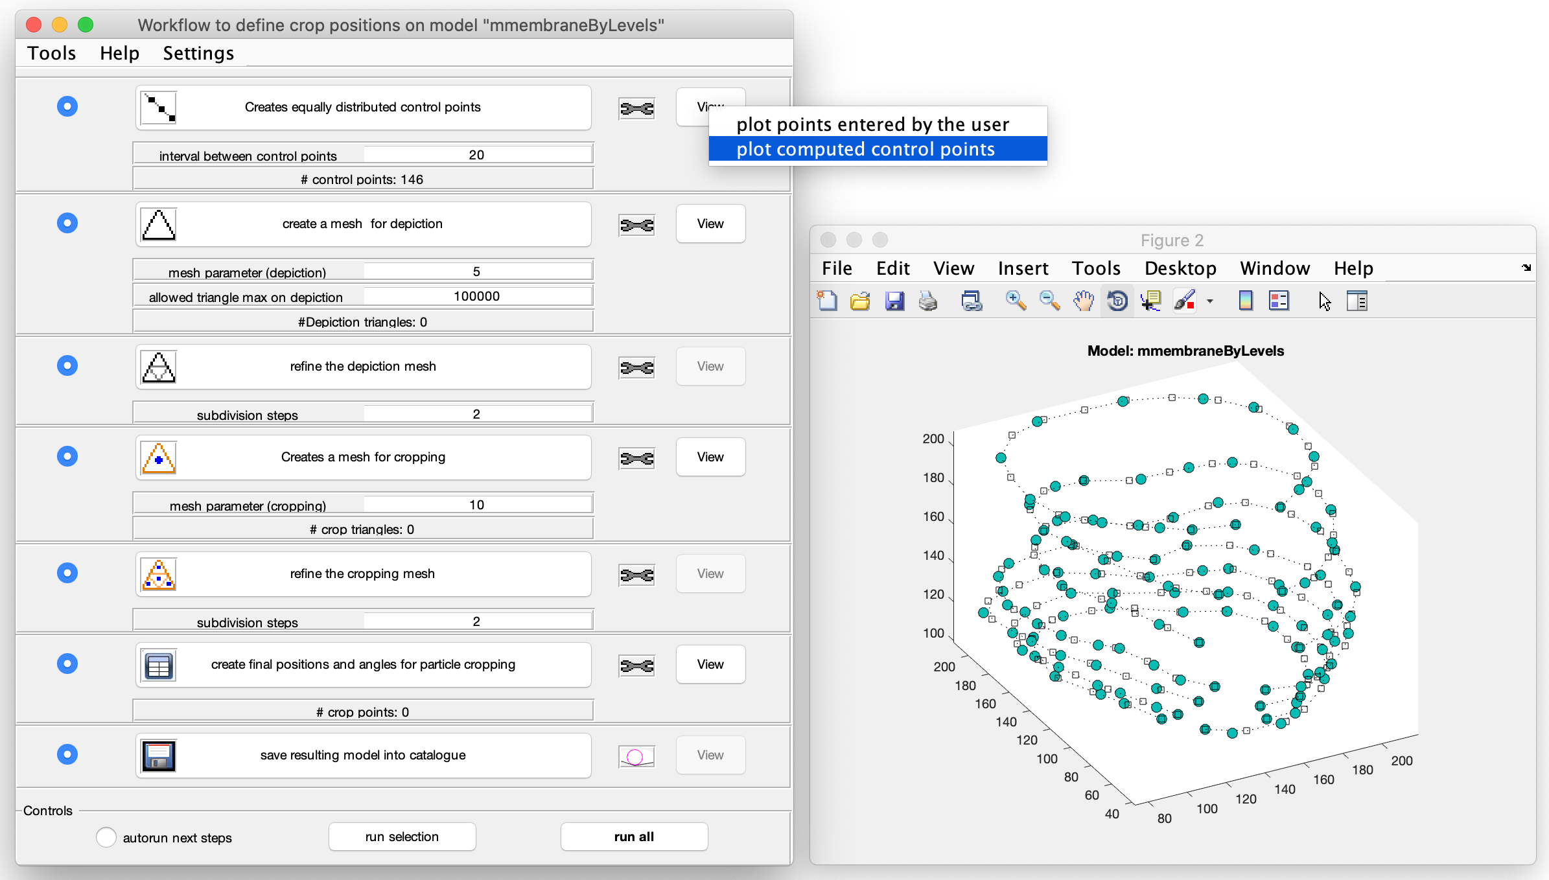Click subdivision steps field under refine cropping mesh
Viewport: 1549px width, 880px height.
477,621
